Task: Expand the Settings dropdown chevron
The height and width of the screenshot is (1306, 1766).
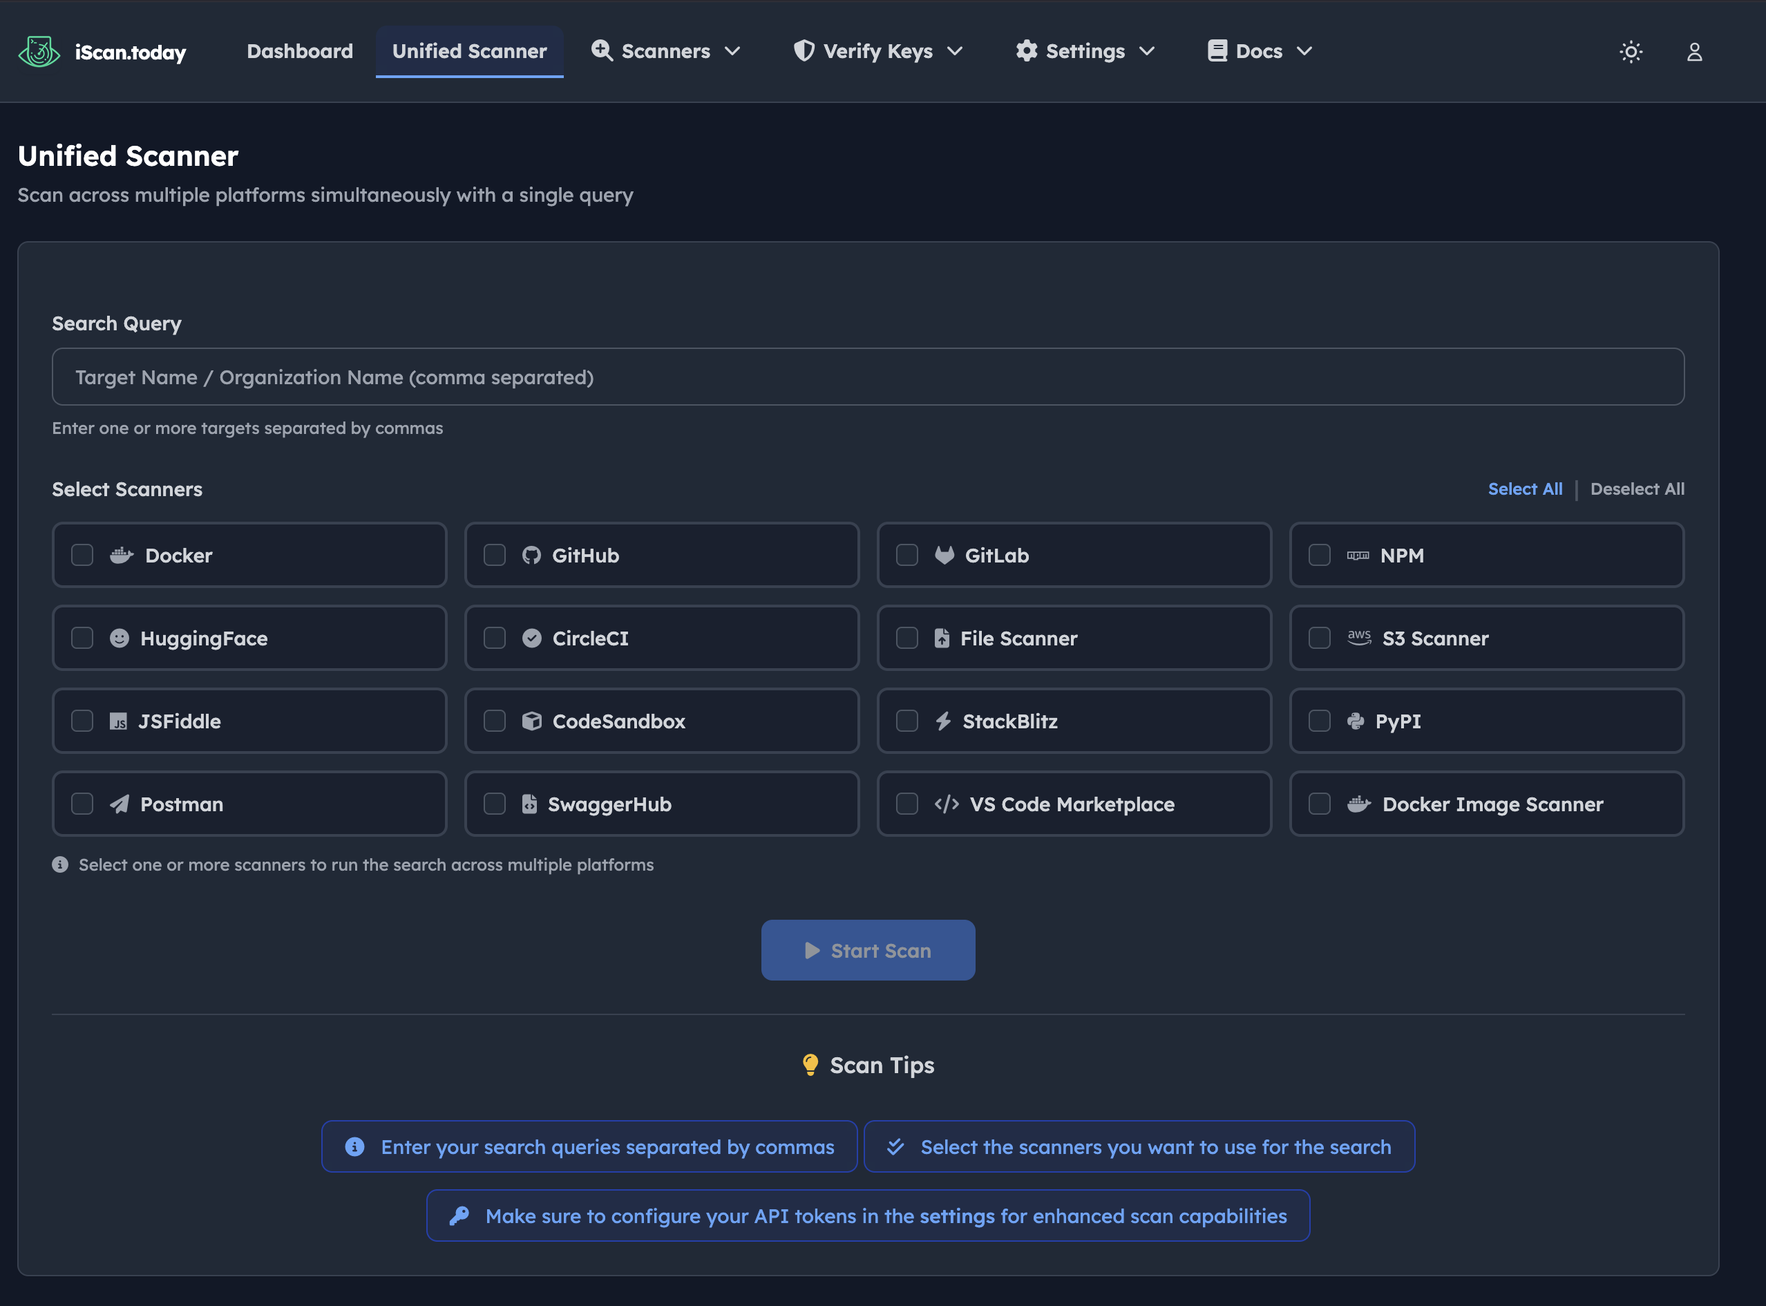Action: pos(1147,51)
